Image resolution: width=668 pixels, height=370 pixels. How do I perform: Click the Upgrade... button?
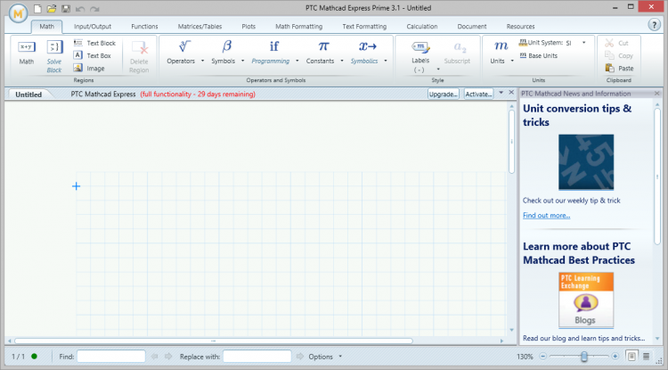click(x=444, y=94)
